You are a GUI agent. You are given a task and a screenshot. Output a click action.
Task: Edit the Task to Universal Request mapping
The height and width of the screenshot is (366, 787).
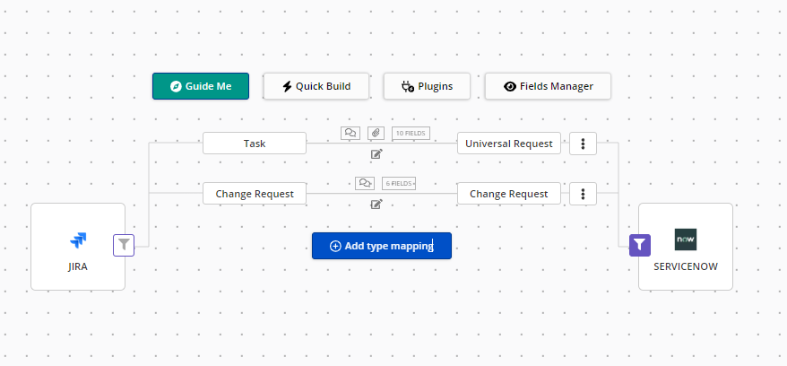(376, 154)
